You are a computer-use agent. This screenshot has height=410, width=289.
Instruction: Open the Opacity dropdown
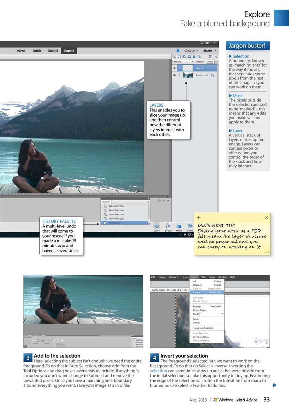pyautogui.click(x=216, y=61)
